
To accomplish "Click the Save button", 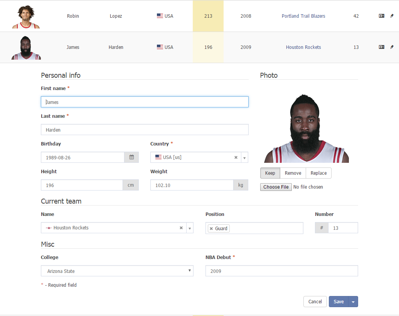I will 338,302.
